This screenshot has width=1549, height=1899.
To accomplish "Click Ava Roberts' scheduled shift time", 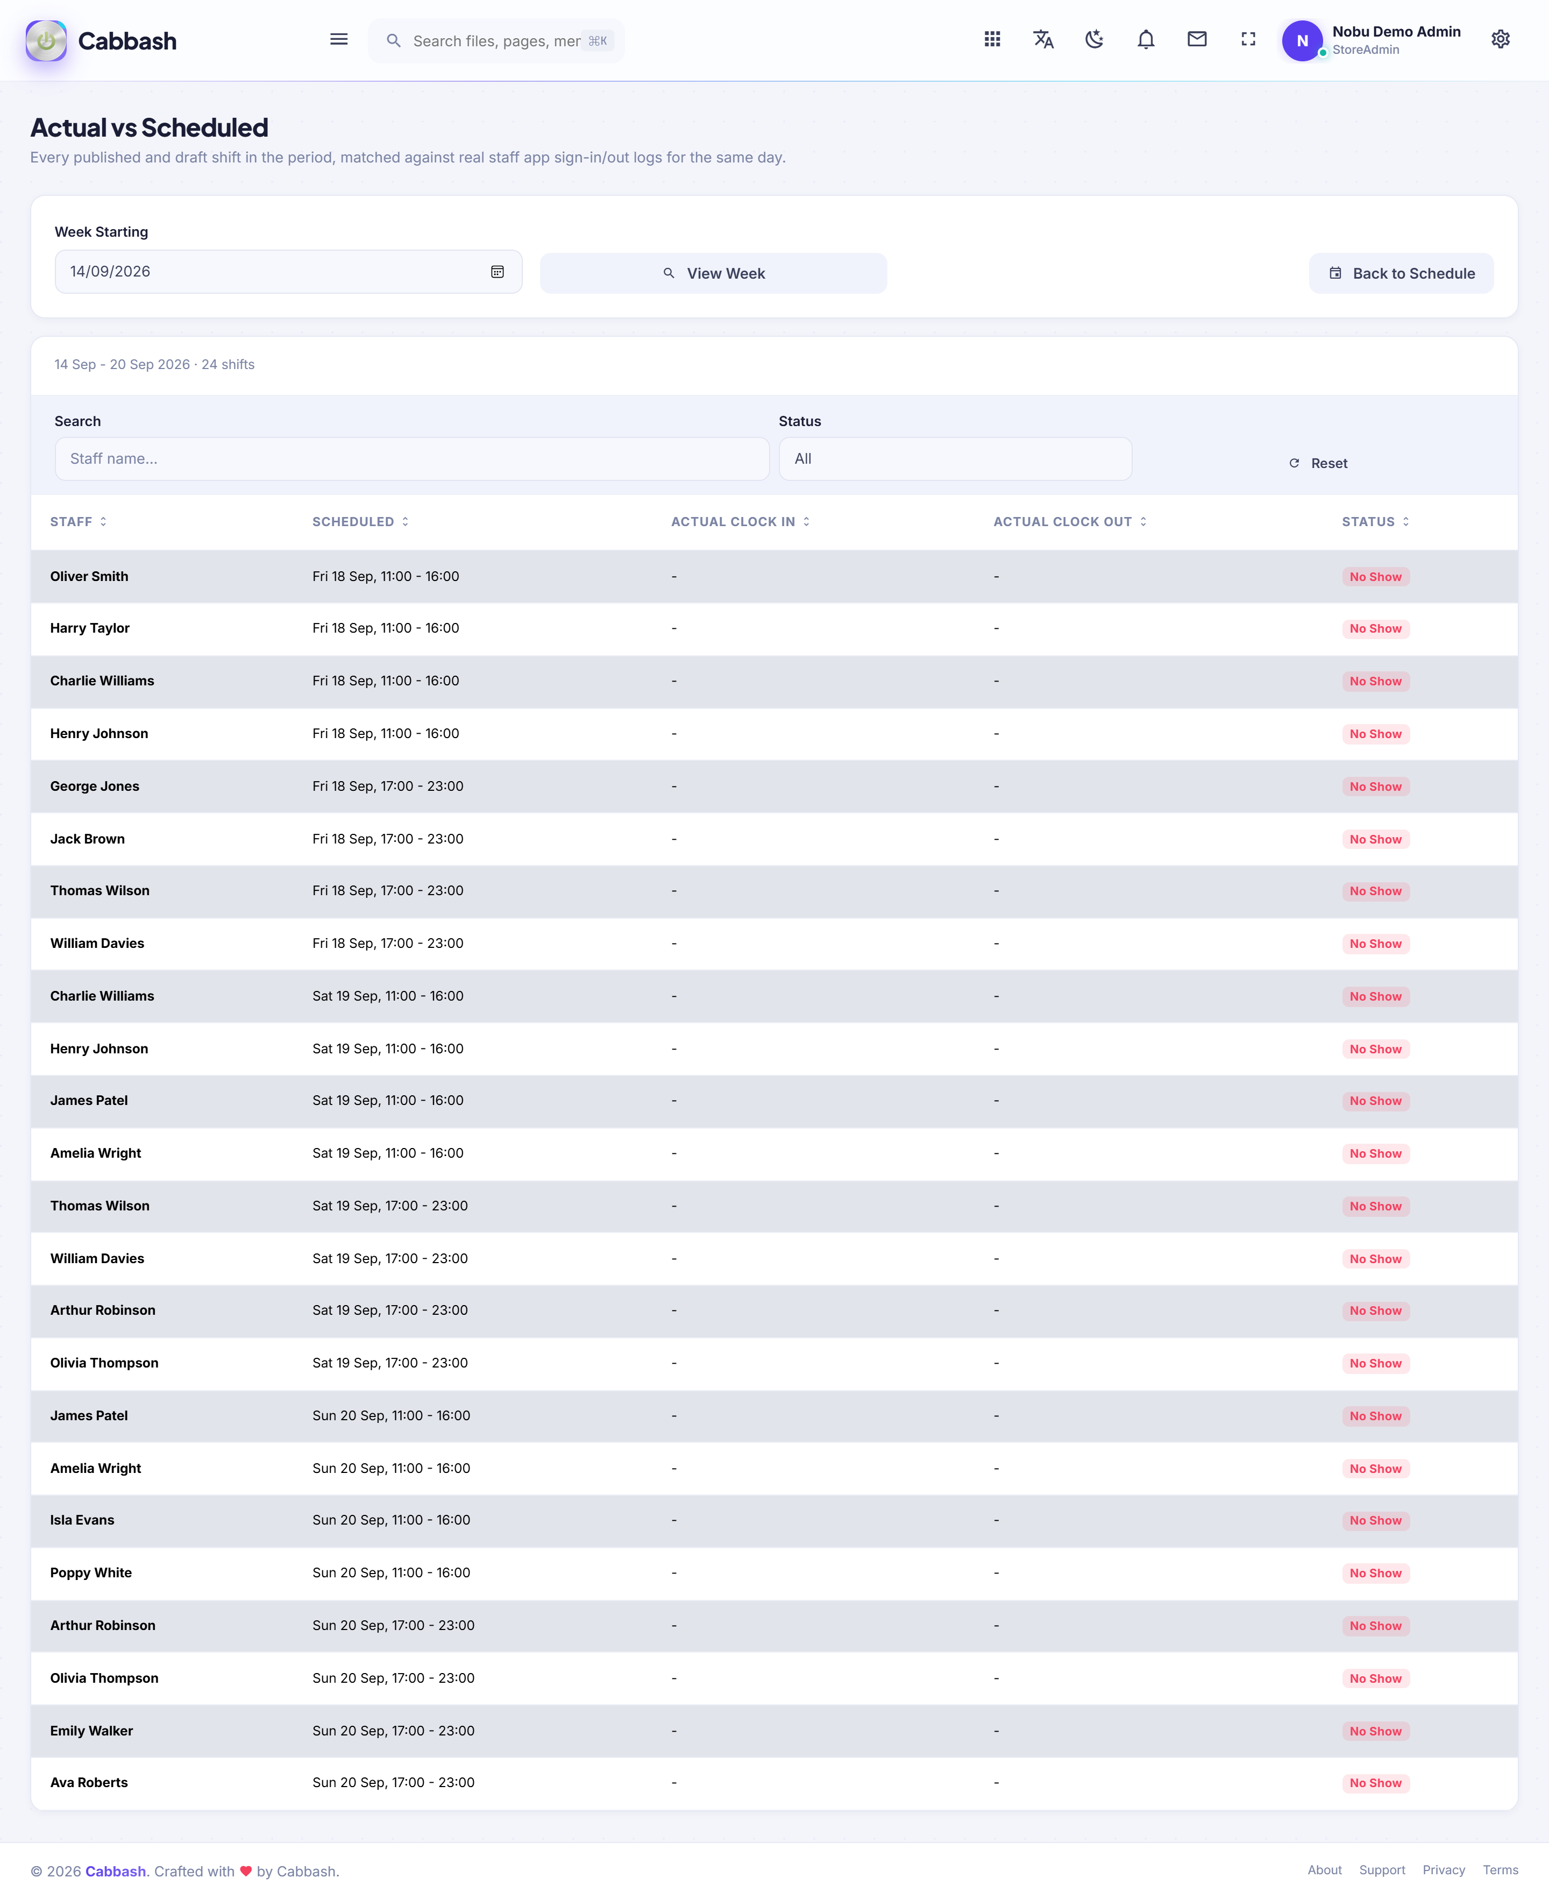I will [394, 1782].
